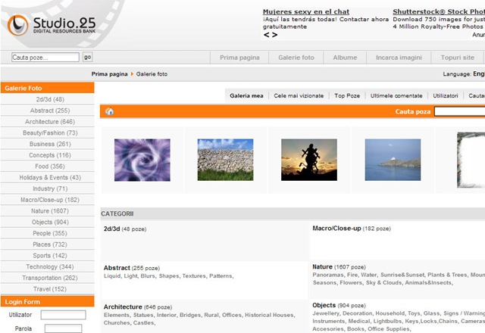Click the Cauta poze search field
Viewport: 485px width, 333px height.
pos(45,58)
